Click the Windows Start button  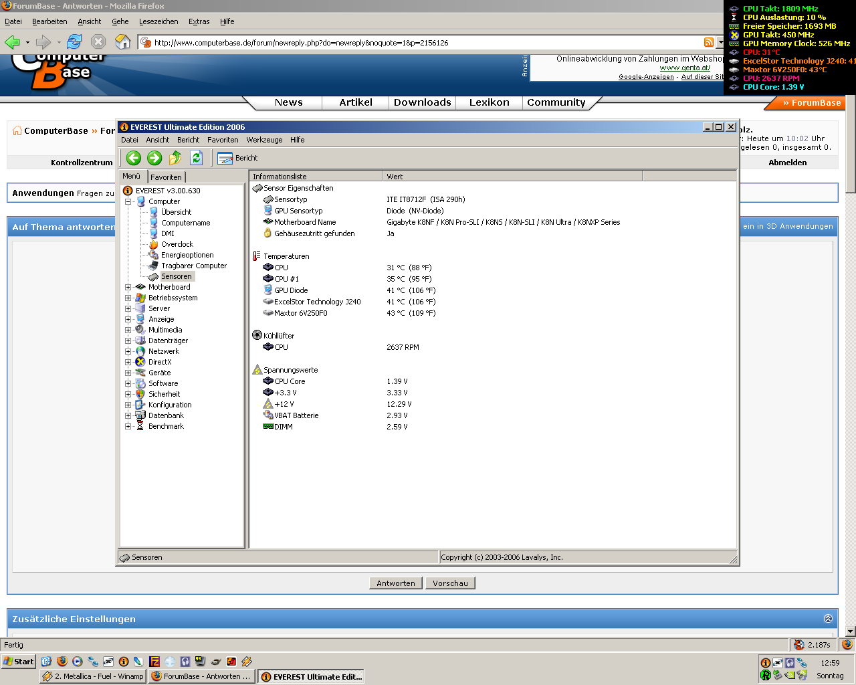click(x=18, y=662)
